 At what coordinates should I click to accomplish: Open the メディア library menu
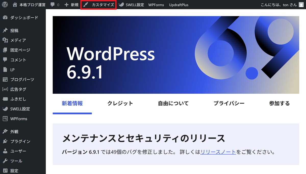tap(18, 40)
